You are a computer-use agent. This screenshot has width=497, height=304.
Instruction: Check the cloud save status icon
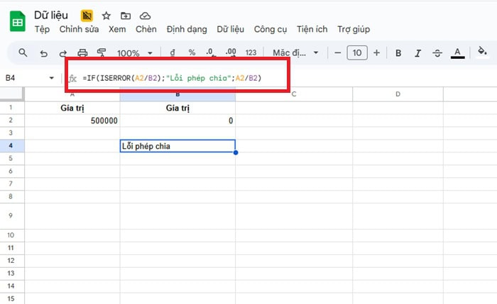pyautogui.click(x=145, y=15)
